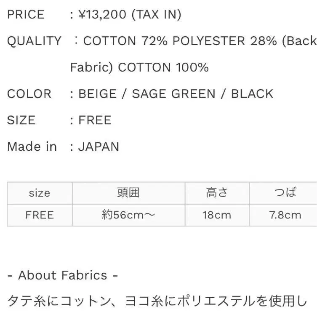
Task: Click the size column header in table
Action: tap(40, 193)
